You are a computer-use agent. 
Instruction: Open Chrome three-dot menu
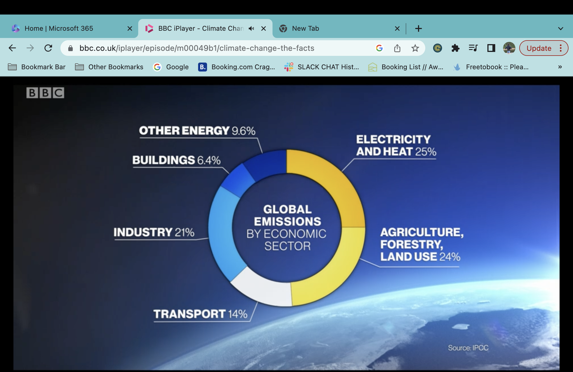[x=561, y=48]
